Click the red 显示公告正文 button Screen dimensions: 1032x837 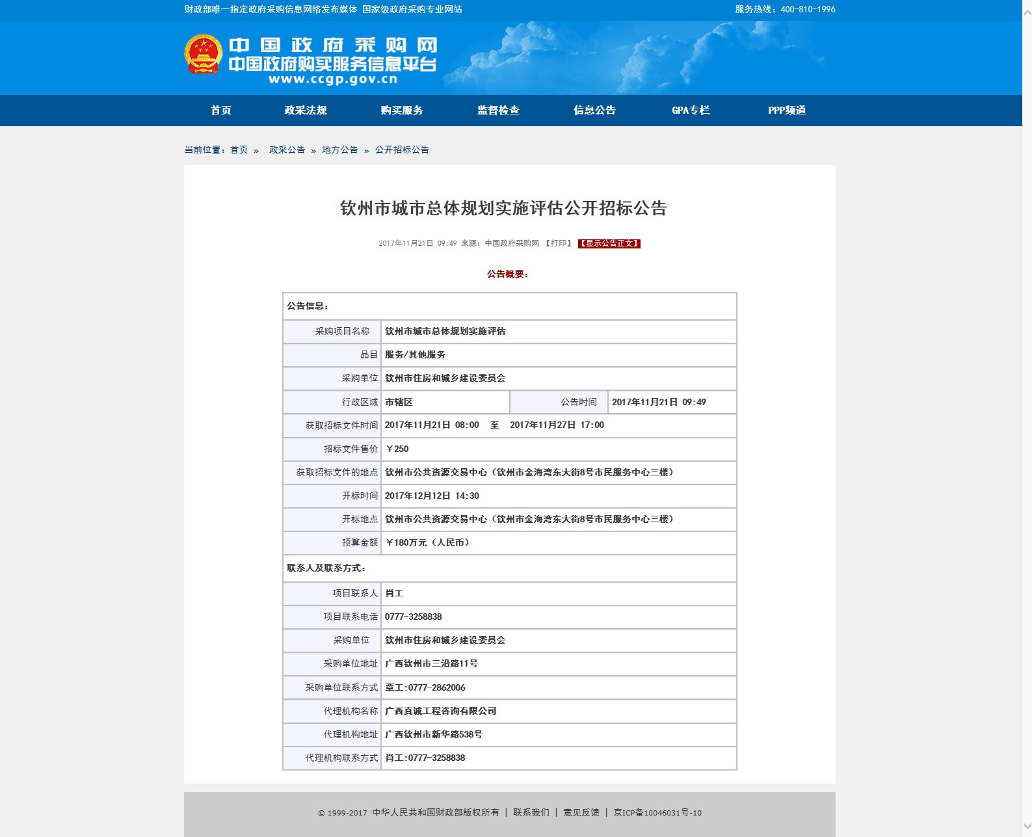pos(609,243)
